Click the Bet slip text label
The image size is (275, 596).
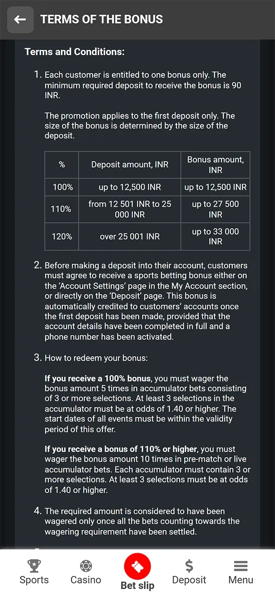(x=137, y=585)
